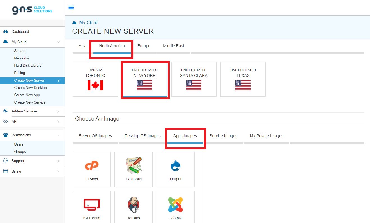Viewport: 370px width, 223px height.
Task: Switch to the Middle East region tab
Action: pyautogui.click(x=174, y=46)
